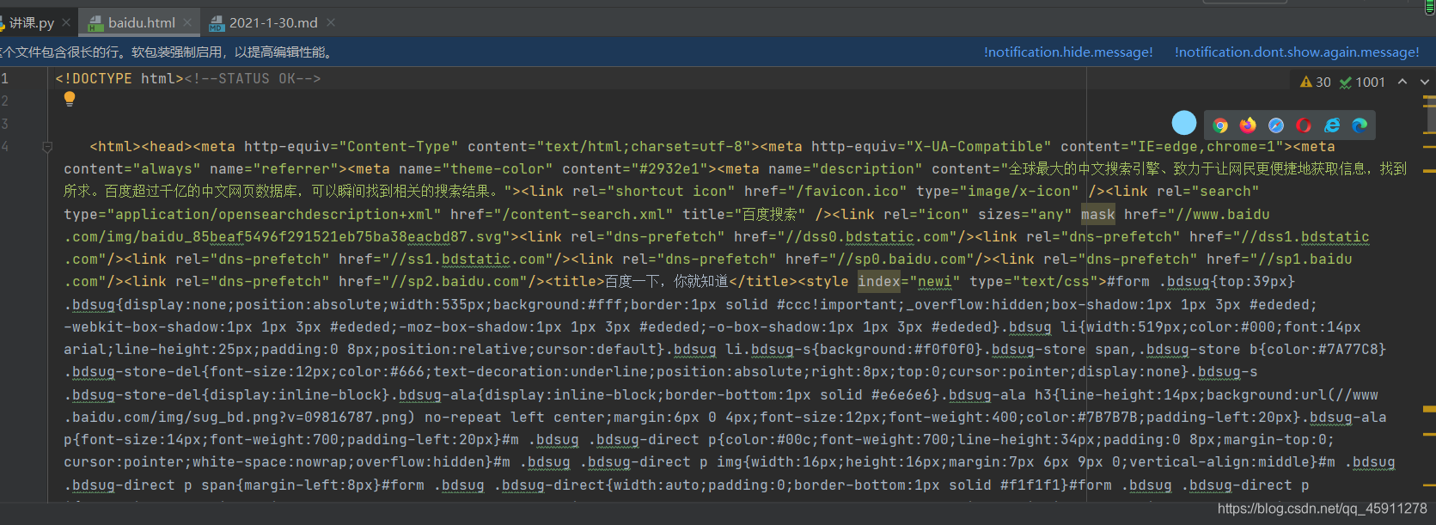
Task: Click the 30 warnings indicator
Action: 1315,82
